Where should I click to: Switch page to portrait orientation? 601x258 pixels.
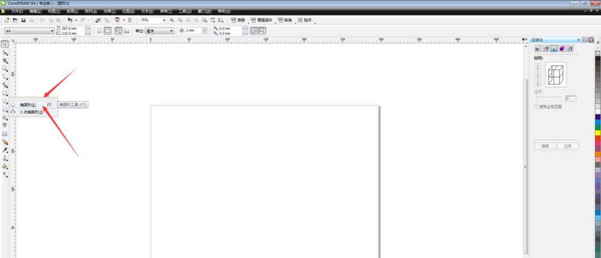[x=99, y=31]
